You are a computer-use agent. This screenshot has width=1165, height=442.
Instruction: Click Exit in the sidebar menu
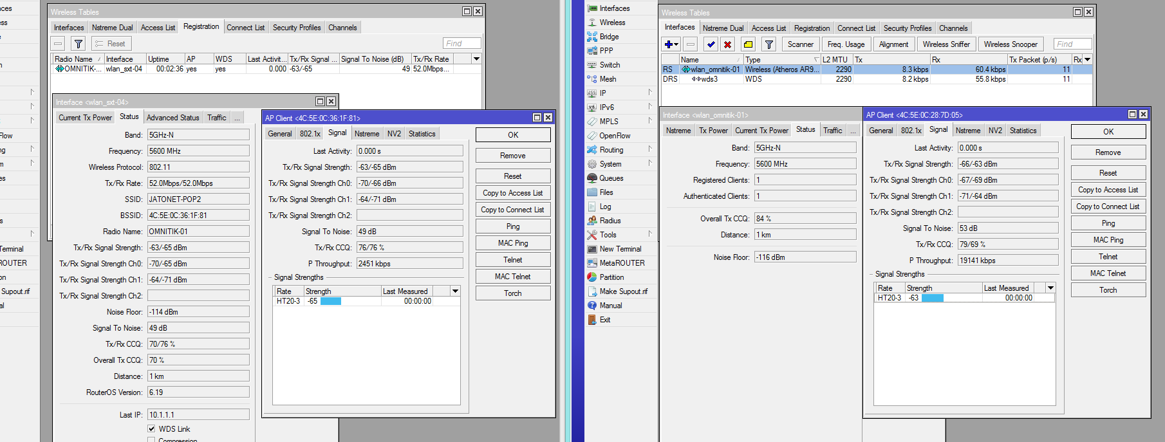605,320
